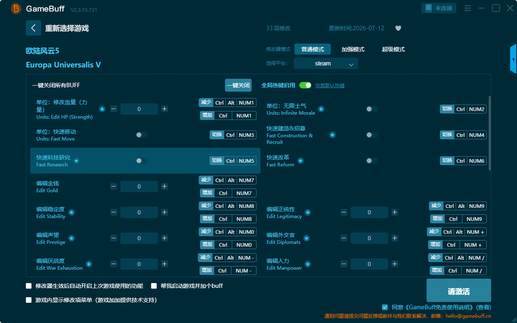Click 重新选择游戏 reselect game label
Viewport: 517px width, 323px height.
pos(67,28)
